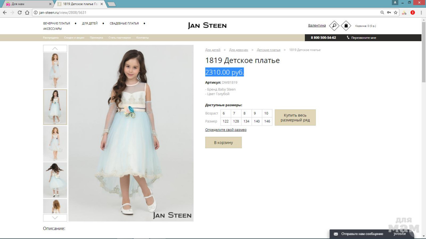
Task: Select size 134 in size table
Action: (x=246, y=121)
